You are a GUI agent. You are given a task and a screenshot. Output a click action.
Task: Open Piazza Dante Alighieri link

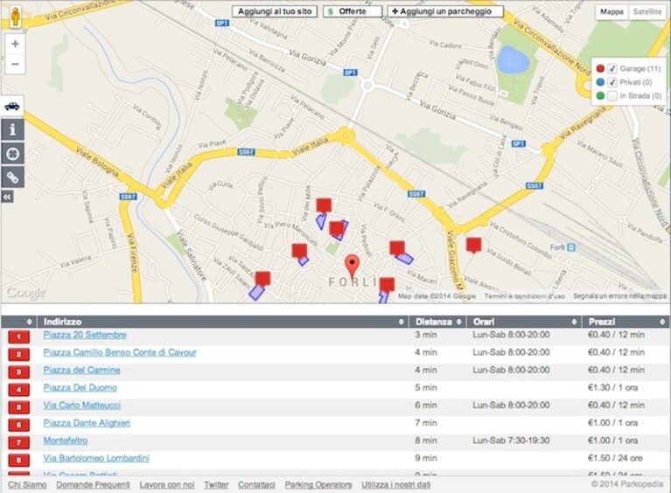click(x=87, y=423)
